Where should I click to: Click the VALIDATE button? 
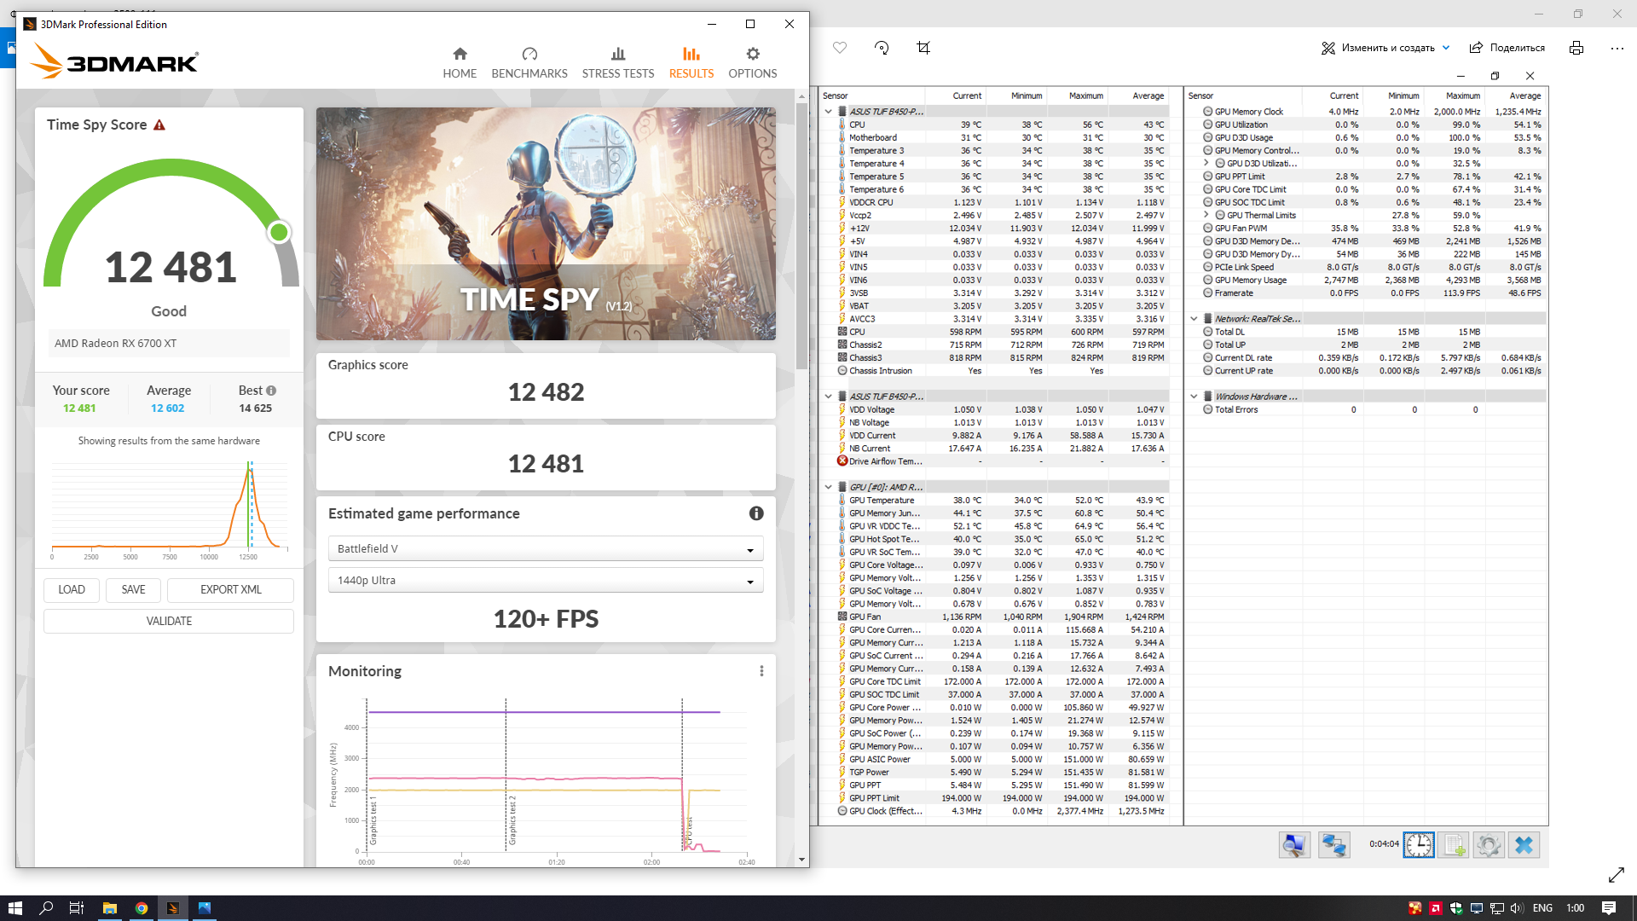(169, 621)
